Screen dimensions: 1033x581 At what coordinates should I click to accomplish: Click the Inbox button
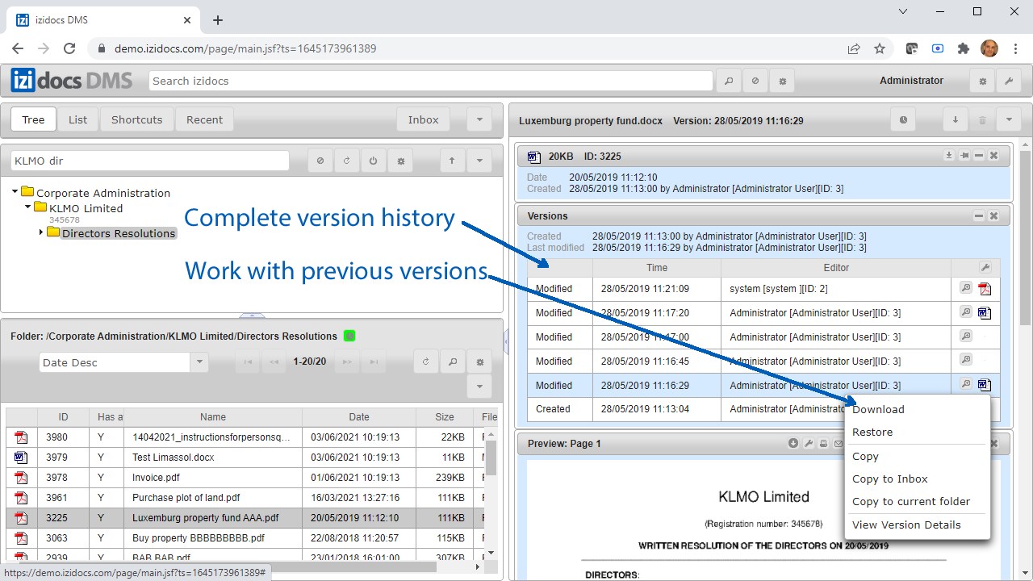424,119
